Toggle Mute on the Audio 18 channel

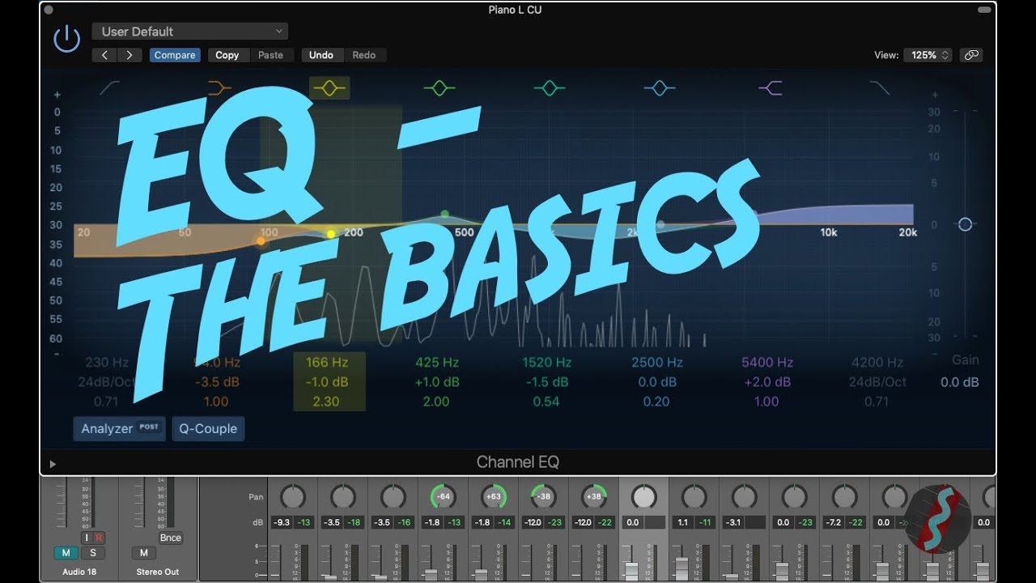65,553
